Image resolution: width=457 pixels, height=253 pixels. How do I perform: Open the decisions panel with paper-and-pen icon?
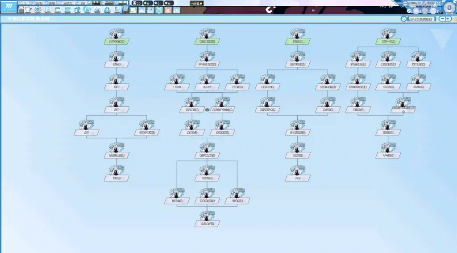pos(27,9)
